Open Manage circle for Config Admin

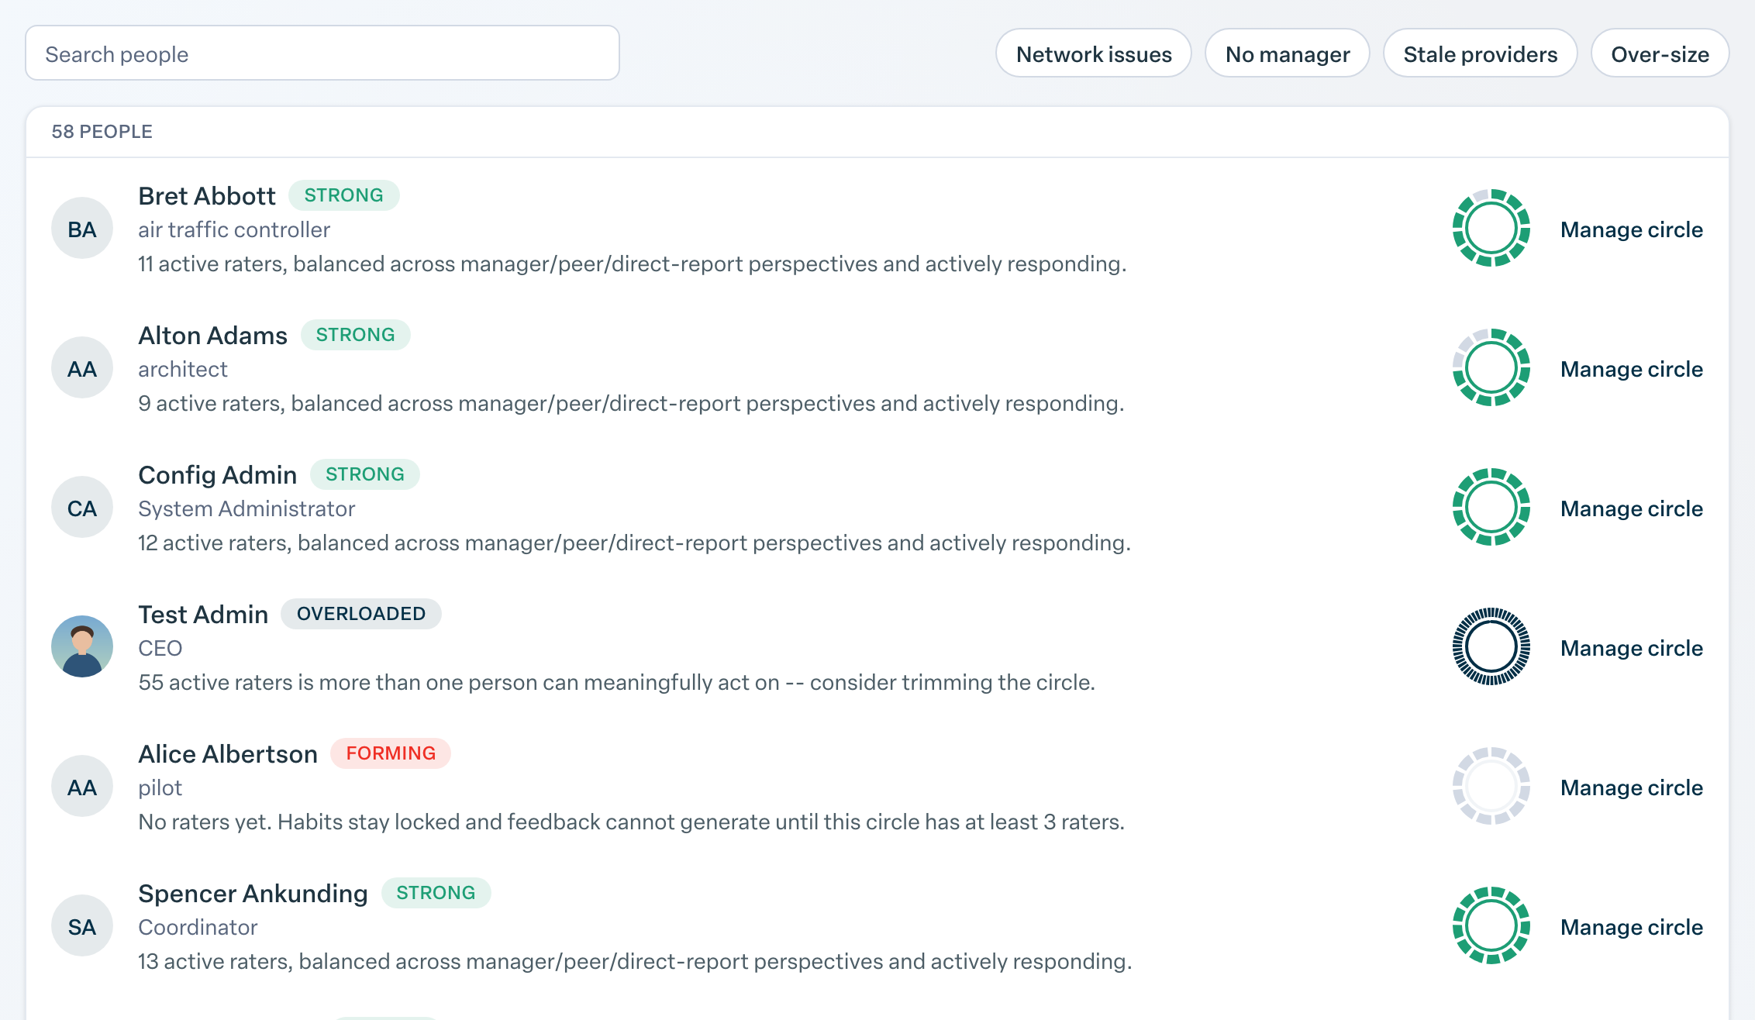(1631, 508)
